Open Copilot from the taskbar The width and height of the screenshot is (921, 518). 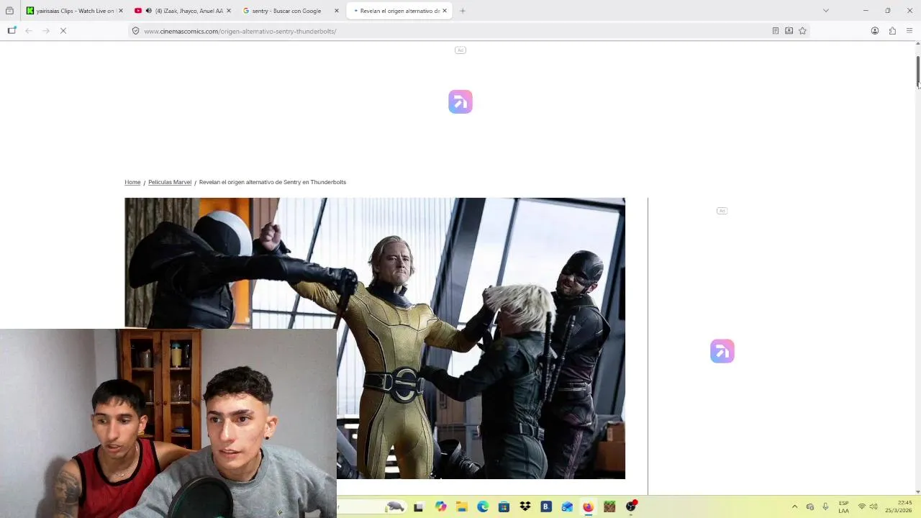pyautogui.click(x=440, y=506)
